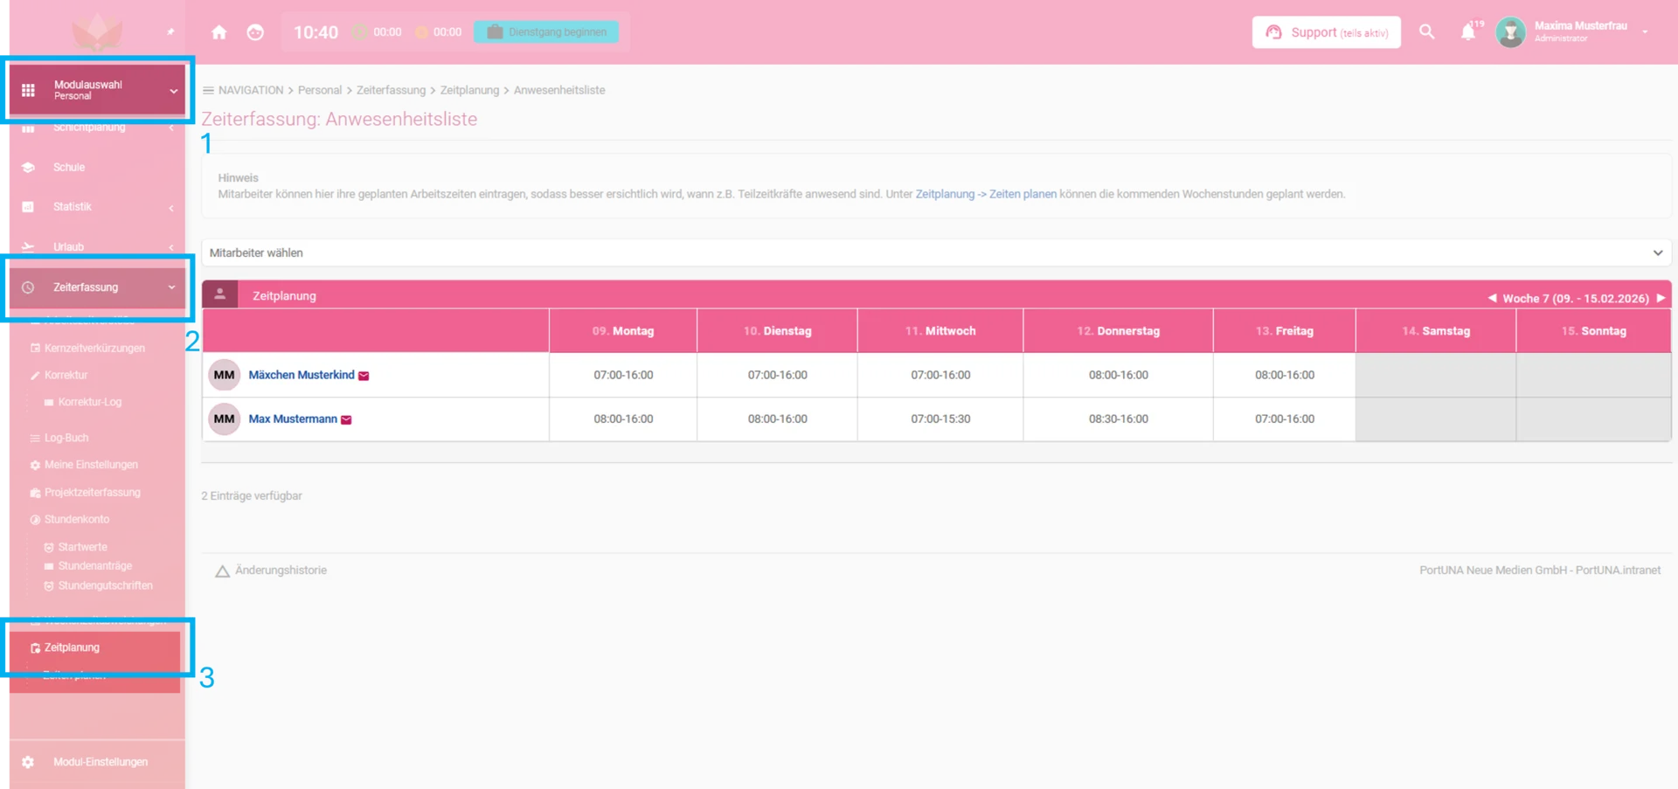1678x789 pixels.
Task: Click the Modulauswahl grid icon
Action: tap(28, 90)
